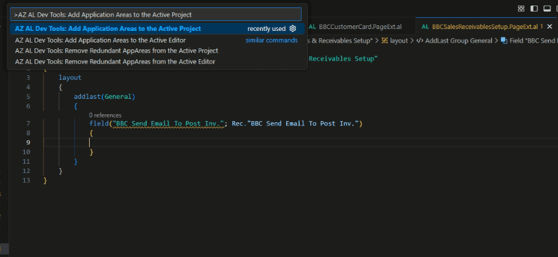Open the Field "BBC Send breadcrumb segment
The width and height of the screenshot is (558, 257).
[x=533, y=41]
